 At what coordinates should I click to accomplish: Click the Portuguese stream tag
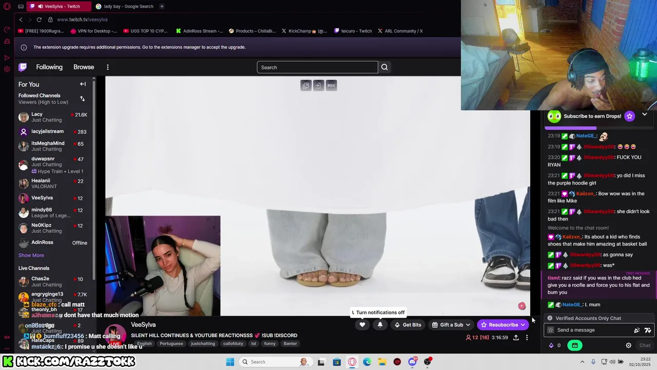point(171,343)
